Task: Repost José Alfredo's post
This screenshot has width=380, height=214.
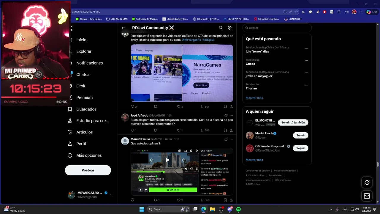Action: point(156,130)
